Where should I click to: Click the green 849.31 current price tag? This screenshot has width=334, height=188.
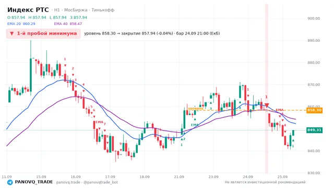(314, 130)
